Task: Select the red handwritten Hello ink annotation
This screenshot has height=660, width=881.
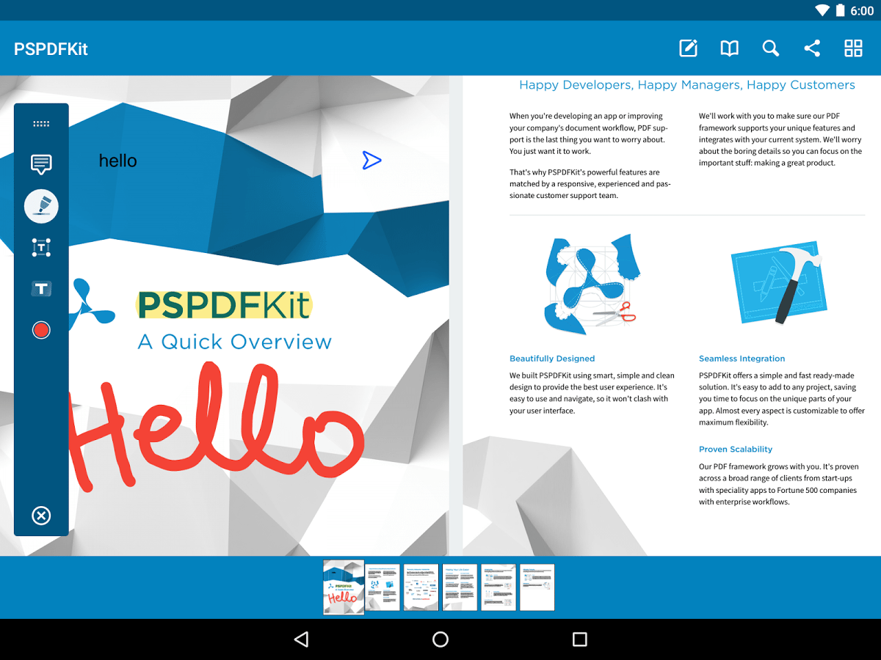Action: click(216, 426)
